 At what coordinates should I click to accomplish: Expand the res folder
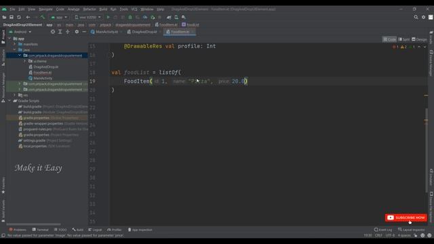14,95
